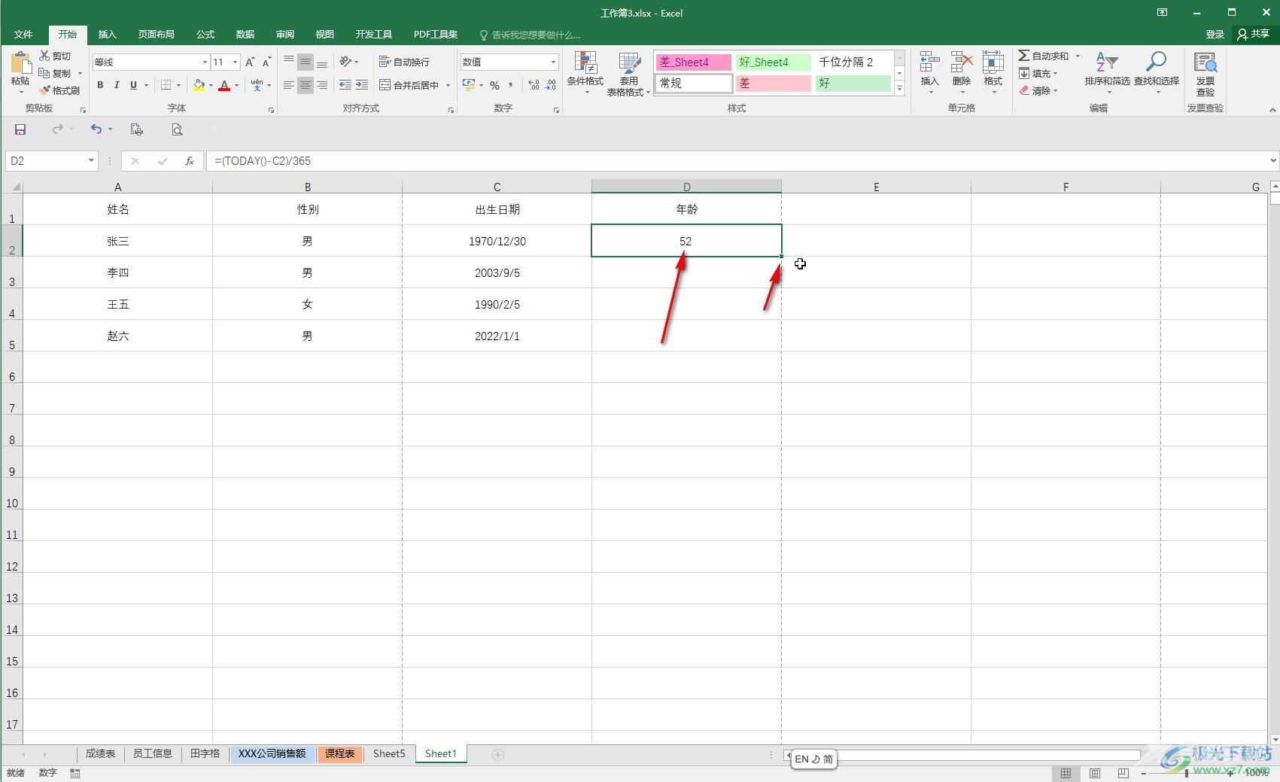Click the increase decimal icon
The height and width of the screenshot is (782, 1280).
(534, 85)
